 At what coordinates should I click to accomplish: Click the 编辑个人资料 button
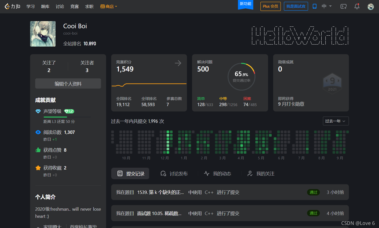coord(68,83)
